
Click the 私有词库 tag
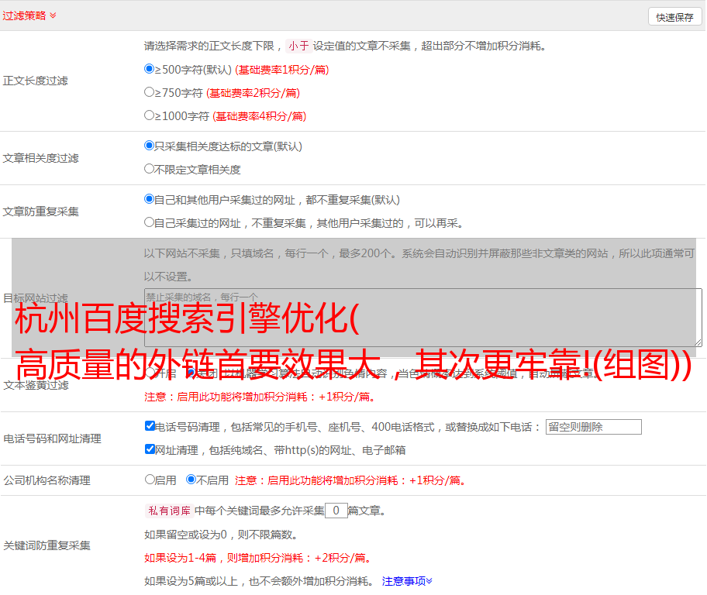pyautogui.click(x=170, y=511)
